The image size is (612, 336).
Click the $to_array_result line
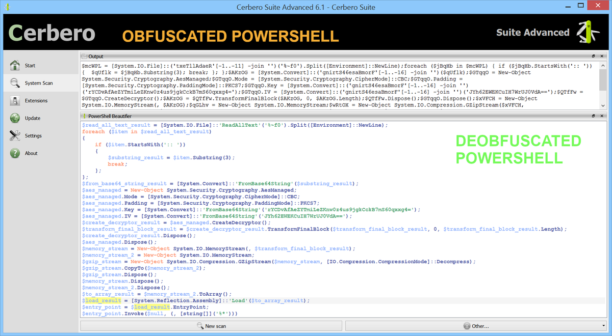click(x=157, y=294)
